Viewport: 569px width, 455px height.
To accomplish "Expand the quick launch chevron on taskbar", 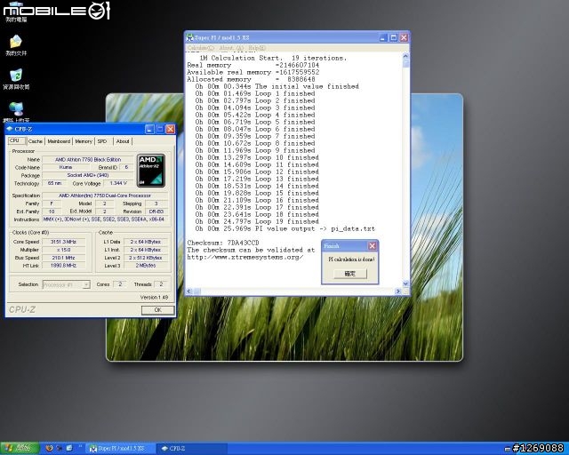I will pos(80,447).
